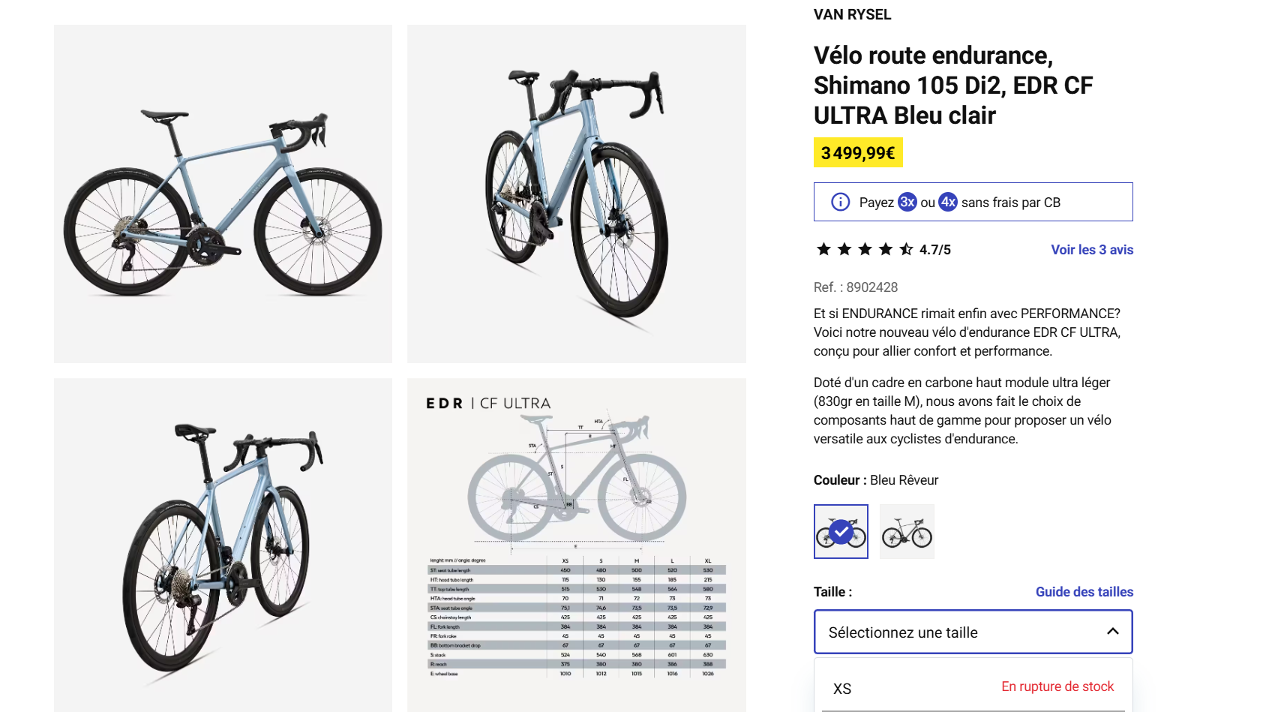Image resolution: width=1287 pixels, height=712 pixels.
Task: Select the Bleu Rêveur color swatch
Action: coord(841,531)
